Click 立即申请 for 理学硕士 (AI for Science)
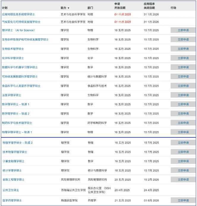Screen dimensions: 197x206 (x=183, y=30)
